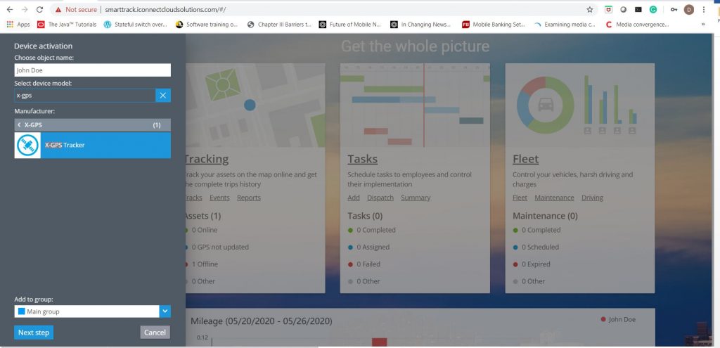This screenshot has height=348, width=720.
Task: Click the browser back arrow
Action: 9,10
